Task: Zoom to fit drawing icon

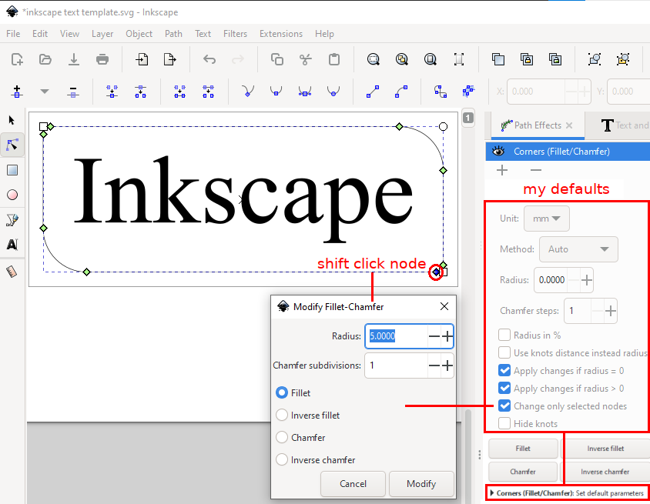Action: pos(402,60)
